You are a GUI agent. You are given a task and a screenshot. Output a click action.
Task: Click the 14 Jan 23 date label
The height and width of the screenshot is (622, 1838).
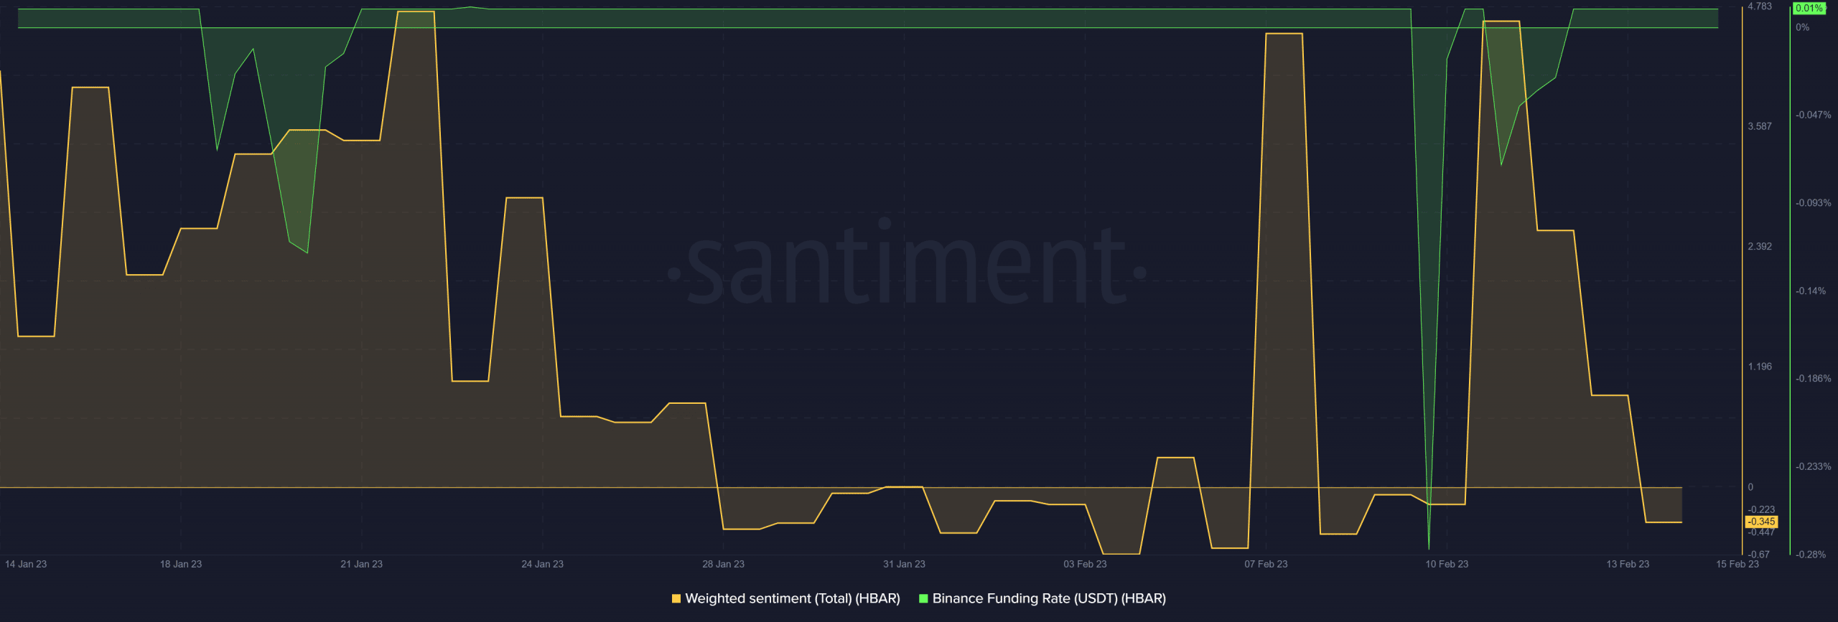(26, 564)
